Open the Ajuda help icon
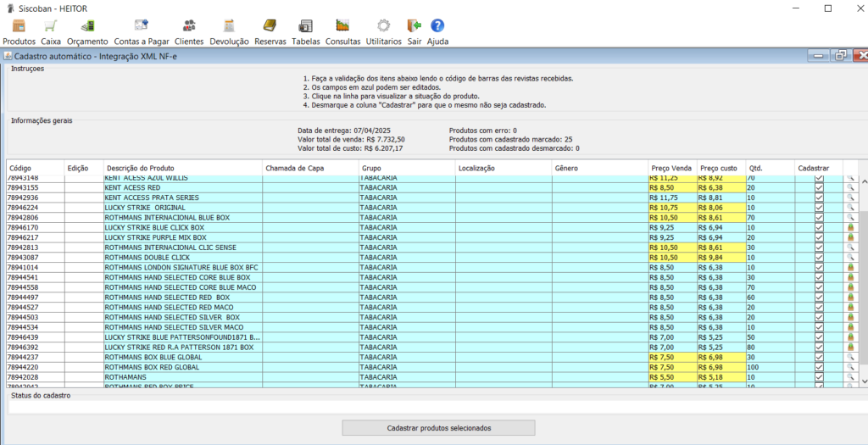The width and height of the screenshot is (868, 445). tap(437, 25)
